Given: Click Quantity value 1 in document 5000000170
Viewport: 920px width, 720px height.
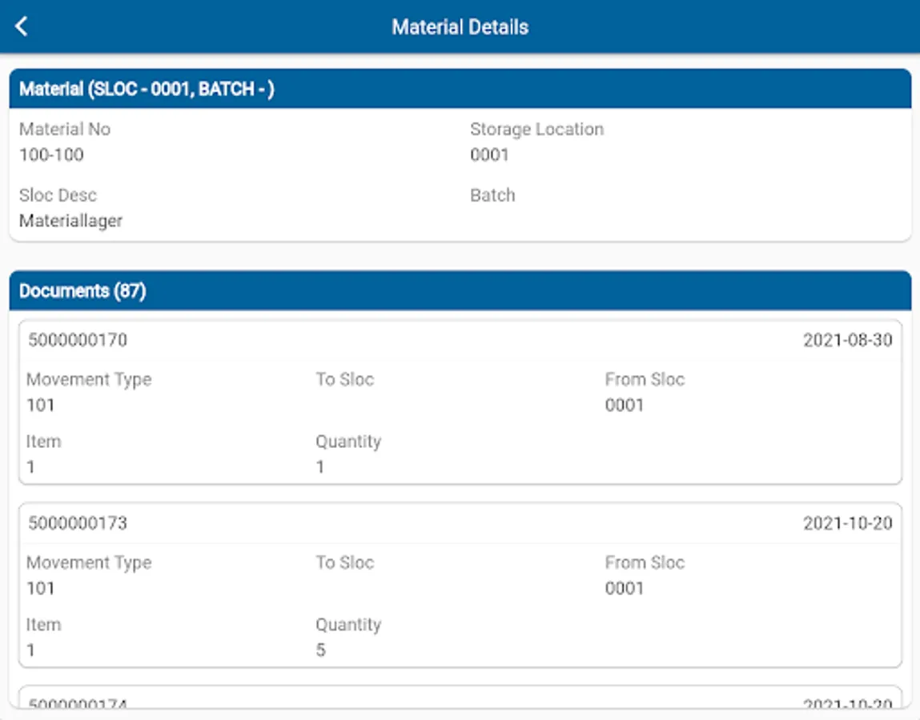Looking at the screenshot, I should coord(320,467).
